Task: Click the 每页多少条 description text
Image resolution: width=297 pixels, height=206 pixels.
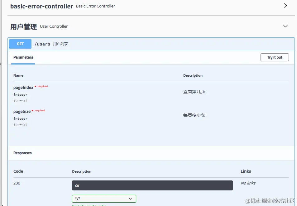Action: pos(194,115)
